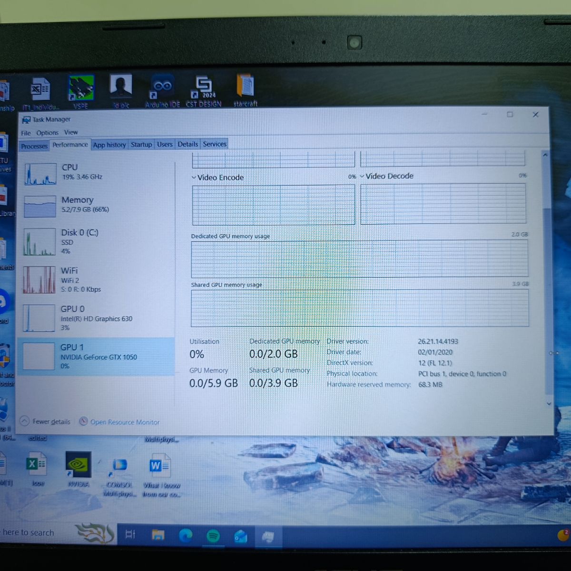Viewport: 571px width, 571px height.
Task: Expand the Video Decode graph dropdown
Action: [362, 176]
